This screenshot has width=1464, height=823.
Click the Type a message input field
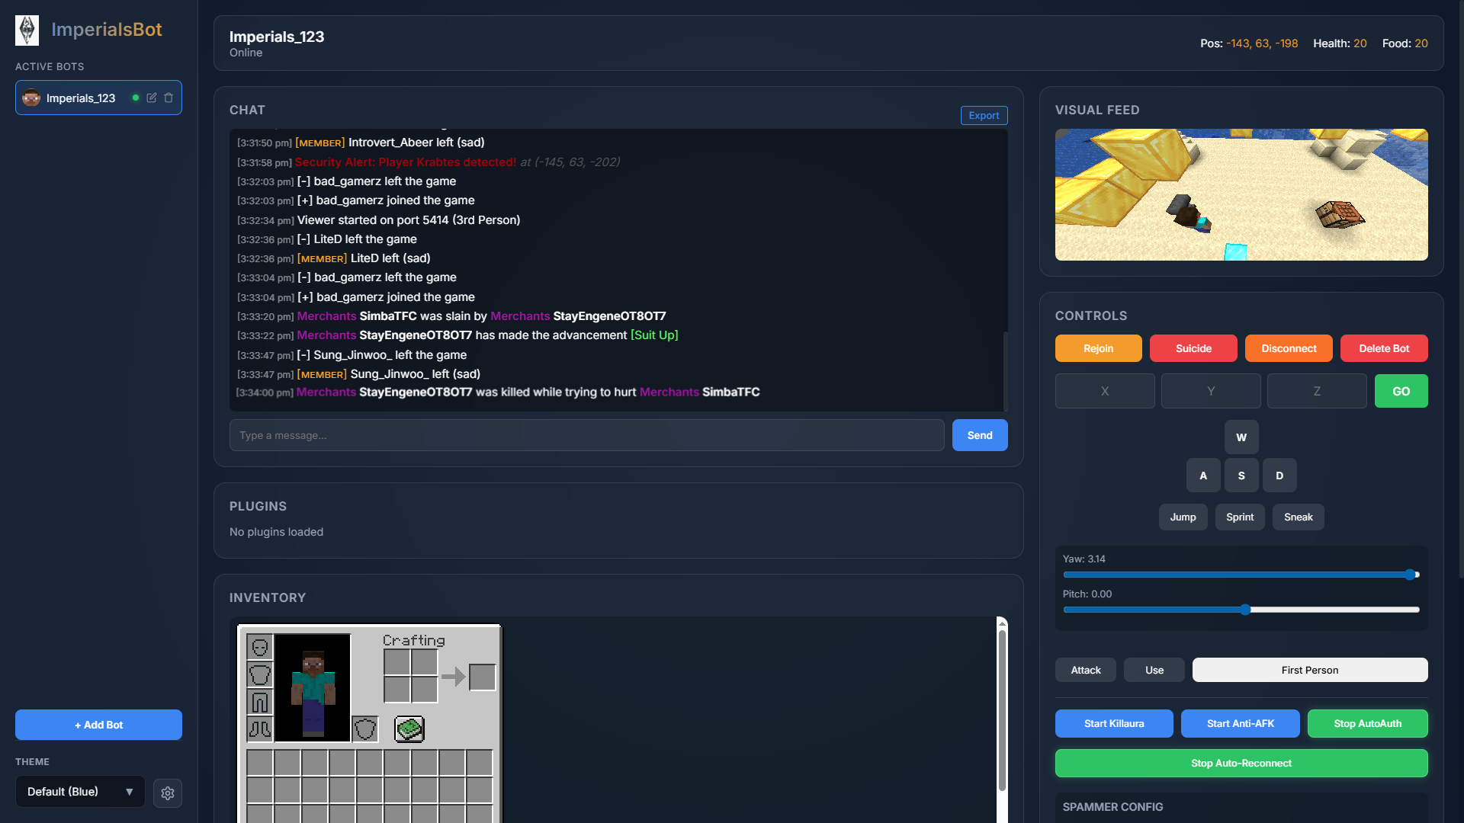coord(586,435)
